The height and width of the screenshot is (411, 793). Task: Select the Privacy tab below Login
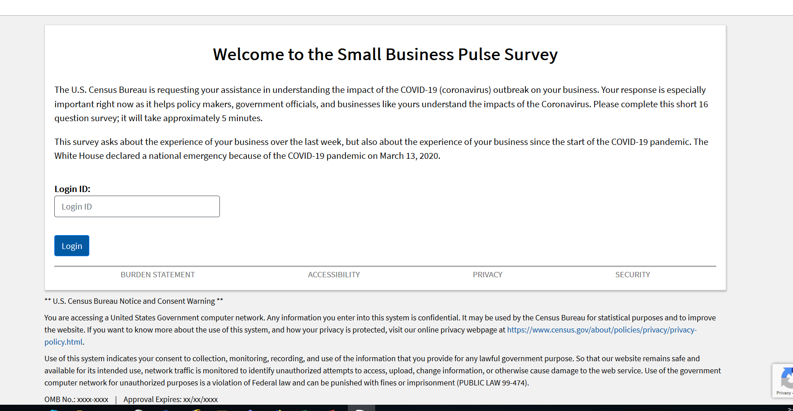pos(487,275)
